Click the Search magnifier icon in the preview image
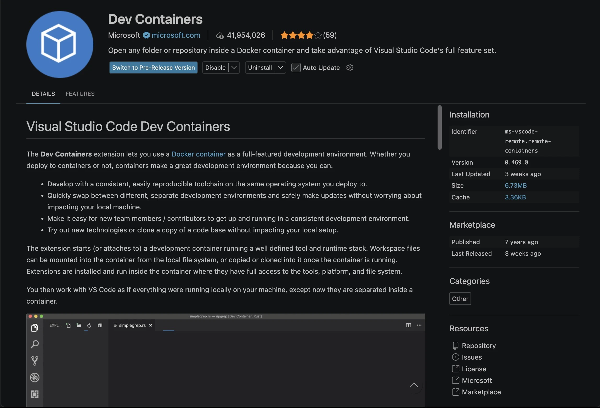 (x=35, y=344)
